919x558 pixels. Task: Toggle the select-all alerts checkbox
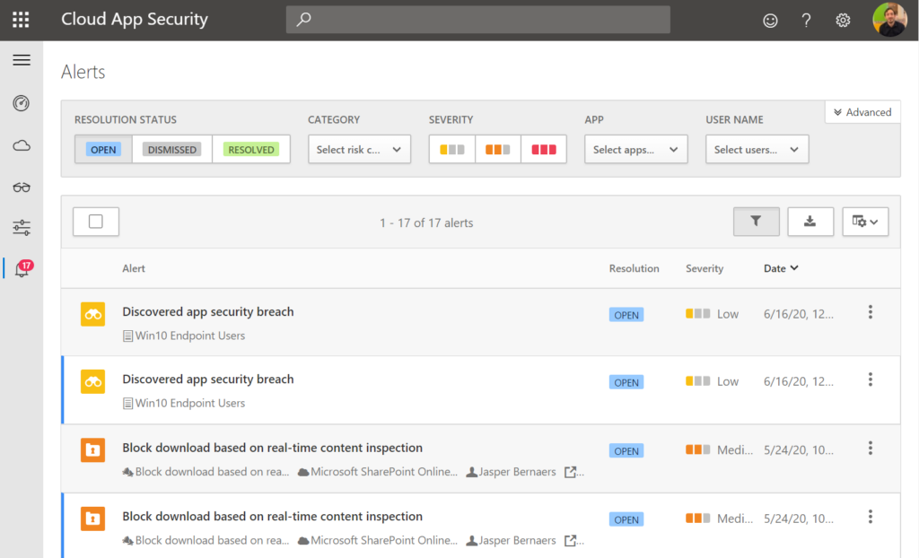[95, 222]
